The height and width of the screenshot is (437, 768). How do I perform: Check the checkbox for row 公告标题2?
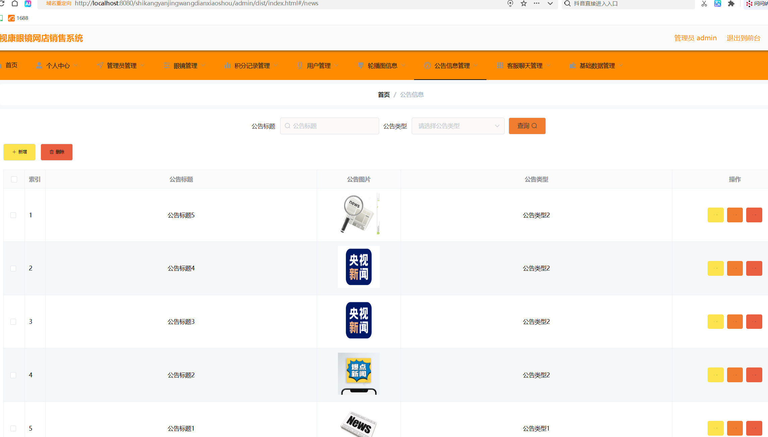click(x=13, y=375)
